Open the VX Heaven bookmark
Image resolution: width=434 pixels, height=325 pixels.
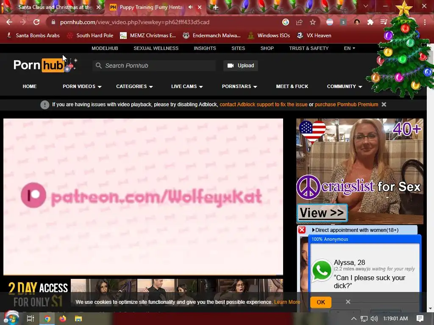(314, 36)
